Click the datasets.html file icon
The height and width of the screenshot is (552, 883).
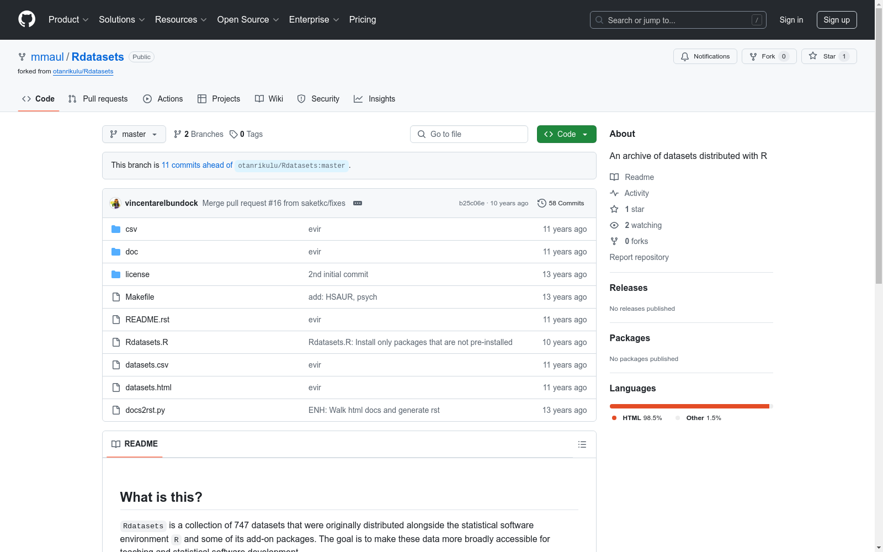[x=116, y=388]
